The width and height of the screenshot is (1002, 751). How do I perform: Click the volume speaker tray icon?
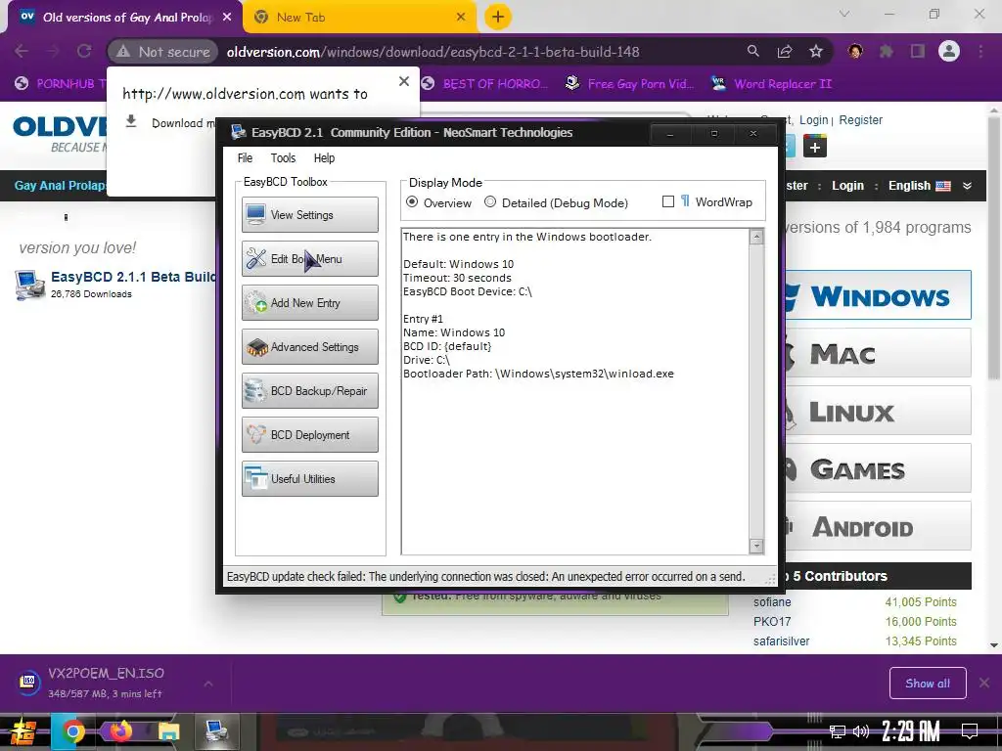click(861, 731)
